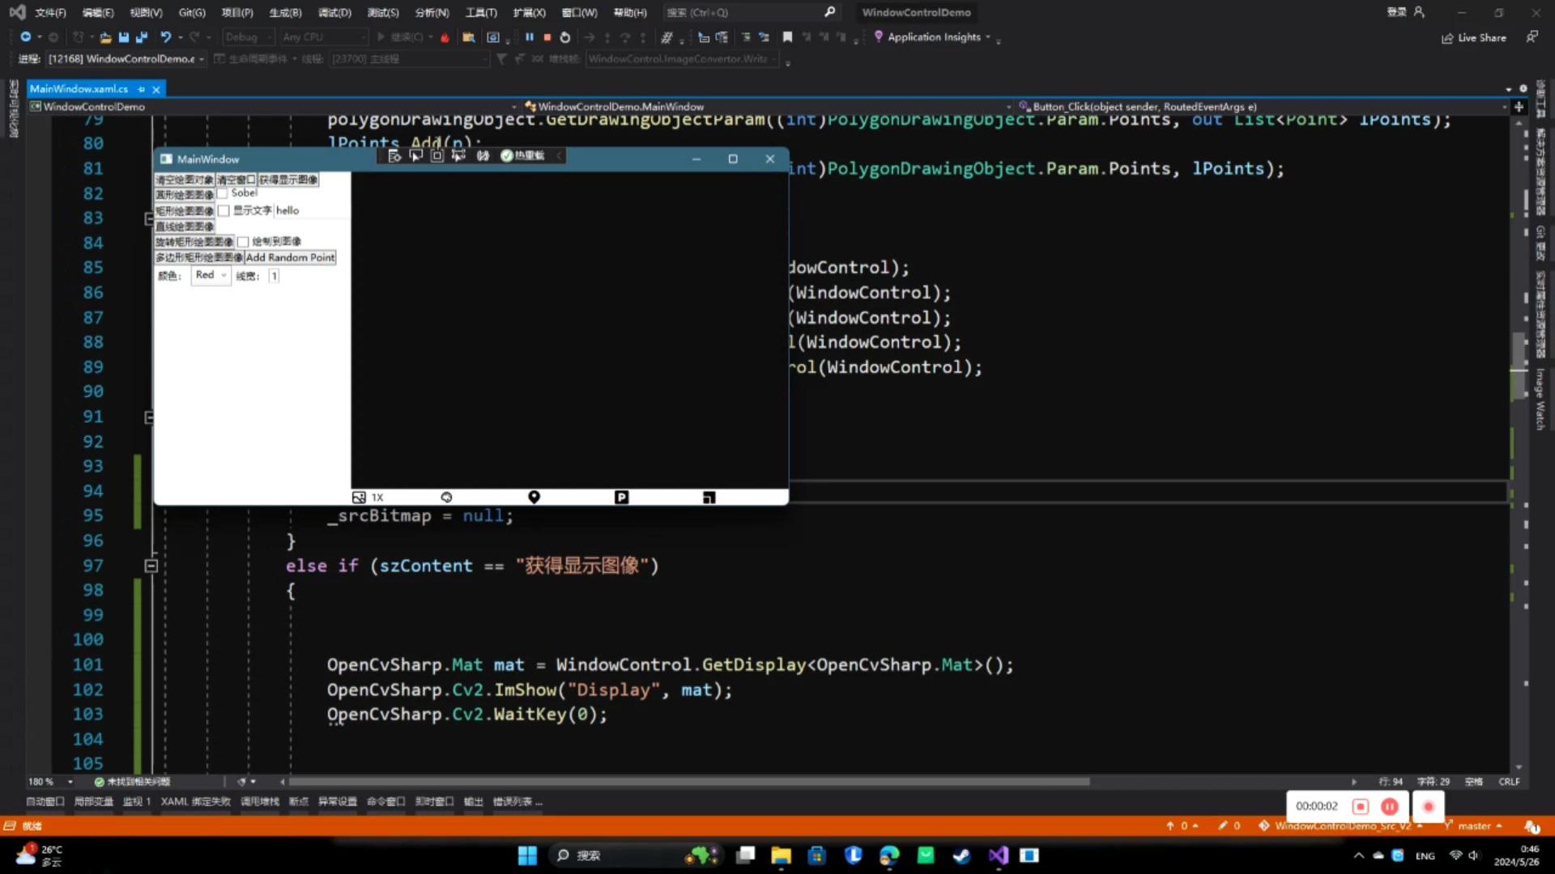Image resolution: width=1555 pixels, height=874 pixels.
Task: Click the location pin icon below image view
Action: click(x=534, y=497)
